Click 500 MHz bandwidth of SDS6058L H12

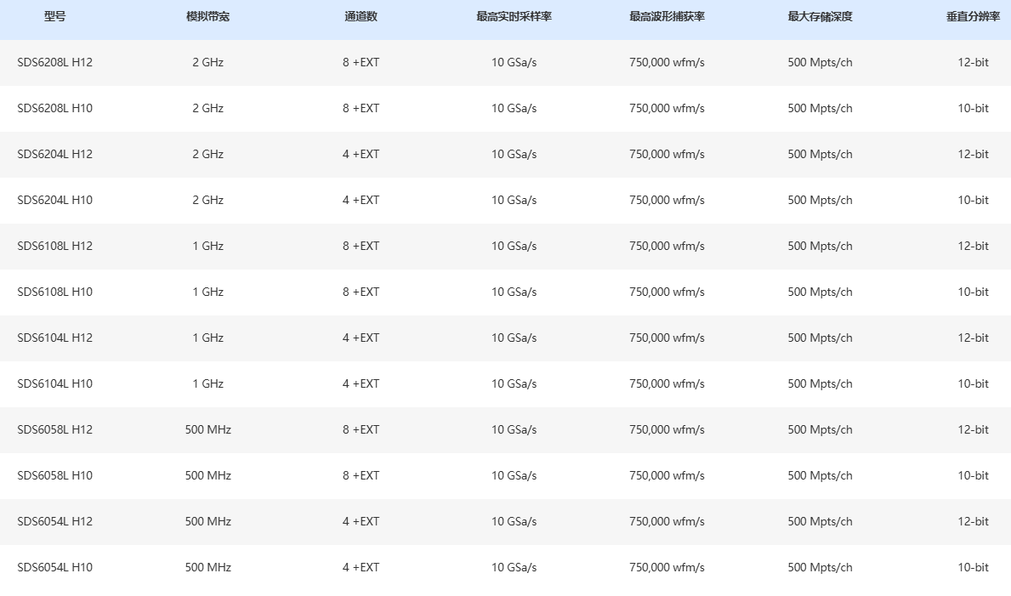pos(207,429)
